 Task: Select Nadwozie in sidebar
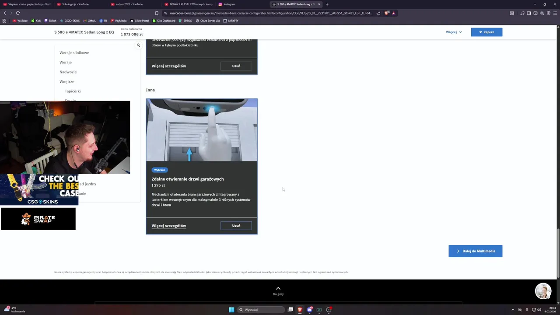pos(68,72)
